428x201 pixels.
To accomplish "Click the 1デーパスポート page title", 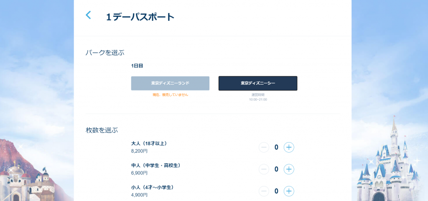I will [x=140, y=17].
